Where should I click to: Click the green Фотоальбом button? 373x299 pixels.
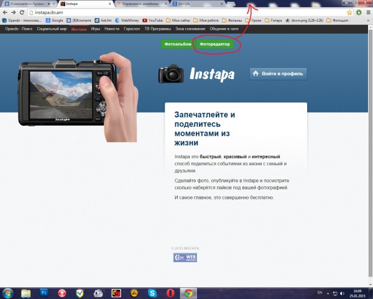(x=178, y=44)
